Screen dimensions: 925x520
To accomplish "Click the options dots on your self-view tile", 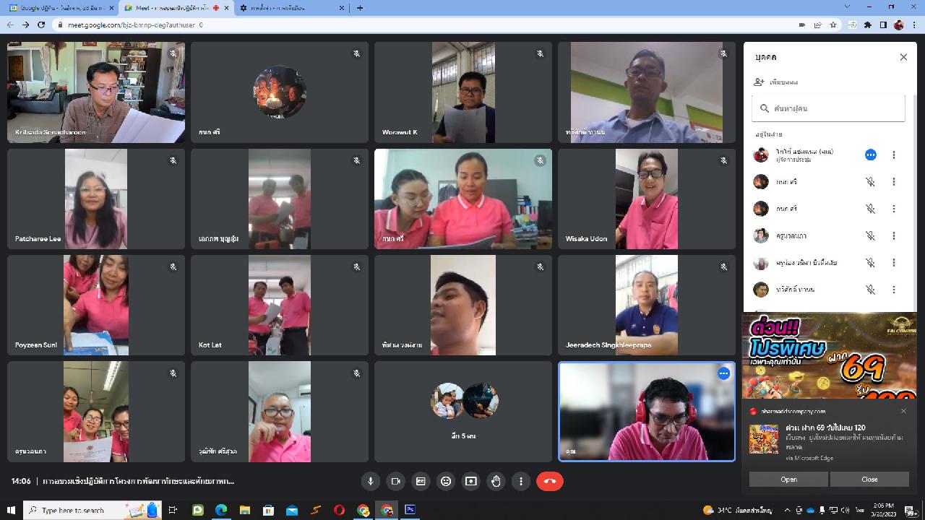I will 723,373.
